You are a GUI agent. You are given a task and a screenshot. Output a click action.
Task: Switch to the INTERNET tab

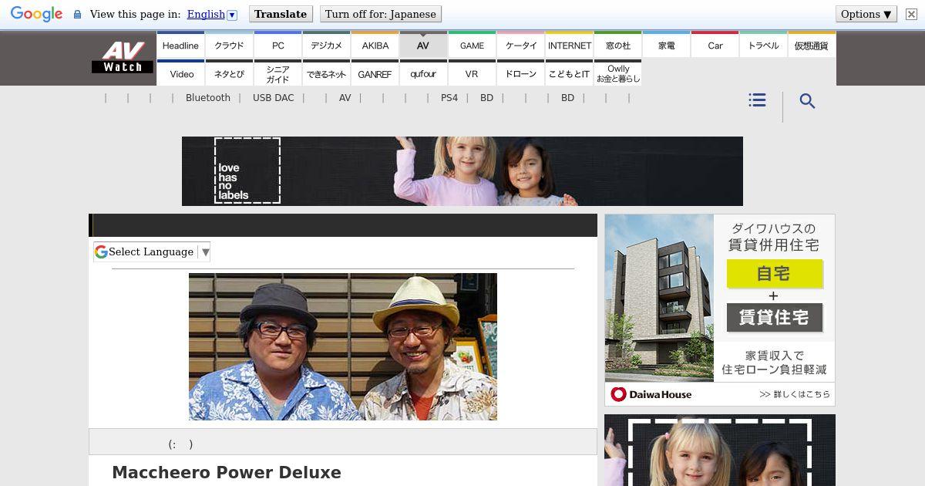[x=569, y=45]
